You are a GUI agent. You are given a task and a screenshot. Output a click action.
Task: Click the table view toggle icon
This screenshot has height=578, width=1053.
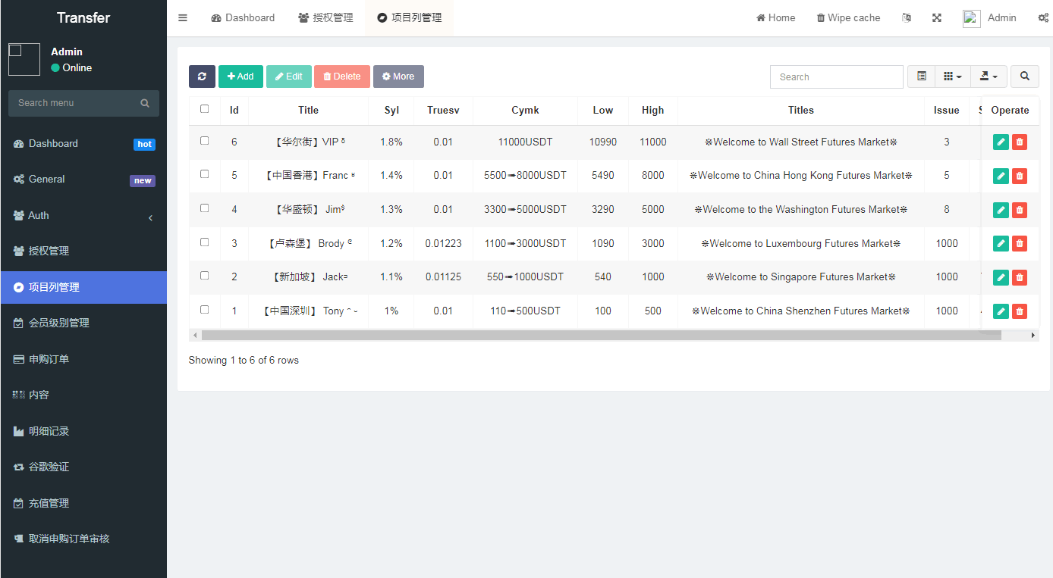(x=922, y=77)
